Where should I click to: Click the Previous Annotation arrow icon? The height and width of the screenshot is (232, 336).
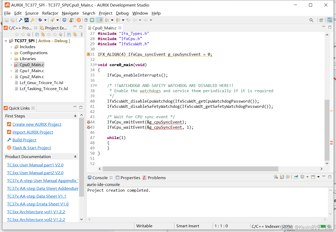point(118,20)
